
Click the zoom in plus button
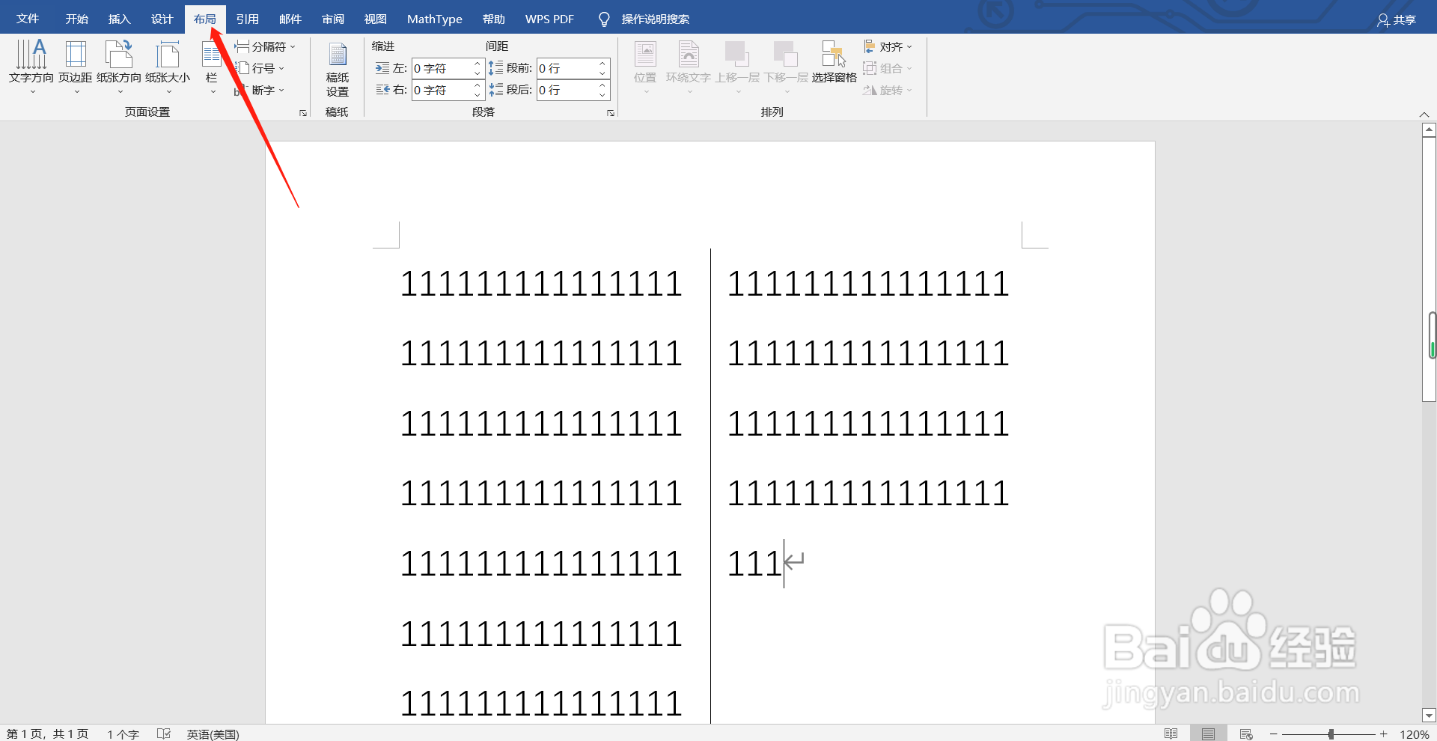pyautogui.click(x=1384, y=734)
